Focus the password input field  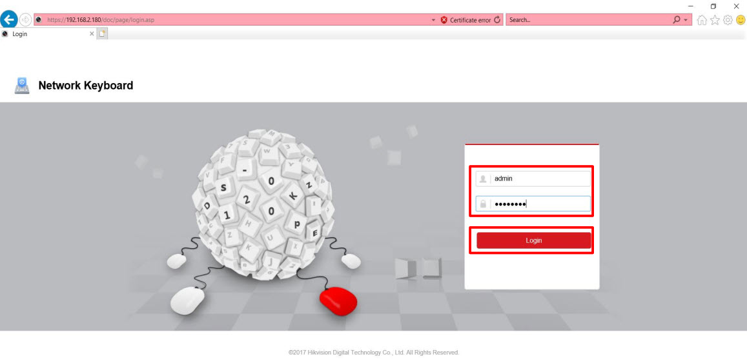pos(540,204)
